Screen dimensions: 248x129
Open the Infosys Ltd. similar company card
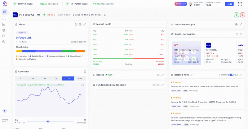pos(219,53)
